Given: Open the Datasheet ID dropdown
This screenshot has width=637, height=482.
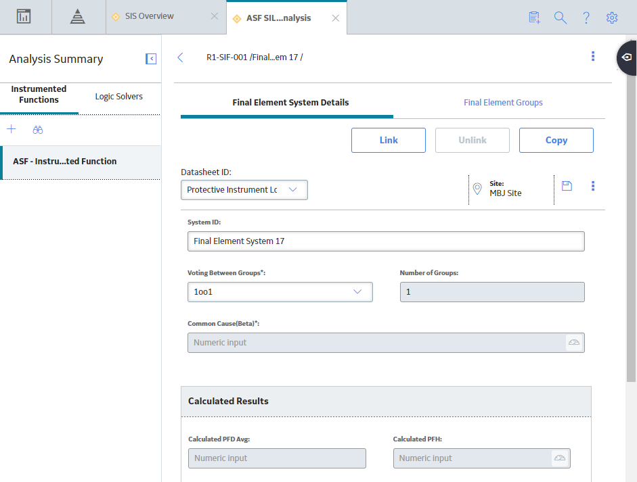Looking at the screenshot, I should pyautogui.click(x=244, y=190).
